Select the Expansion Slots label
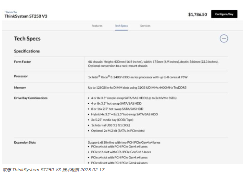This screenshot has height=175, width=245. pos(25,143)
